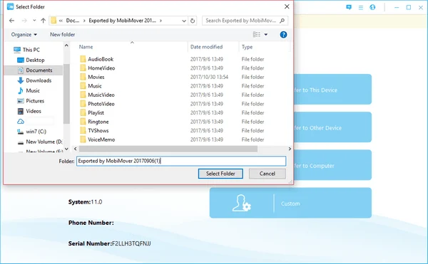Click the Custom transfer person-gear icon
Screen dimensions: 428x264
point(242,203)
